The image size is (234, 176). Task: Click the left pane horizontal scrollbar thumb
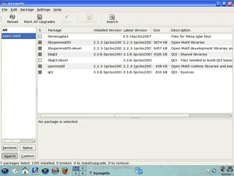click(12, 141)
